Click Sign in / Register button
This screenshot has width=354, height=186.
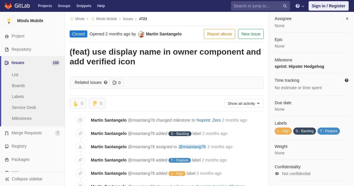tap(329, 6)
